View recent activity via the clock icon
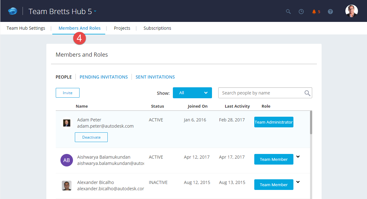Viewport: 367px width, 199px height. click(x=301, y=11)
